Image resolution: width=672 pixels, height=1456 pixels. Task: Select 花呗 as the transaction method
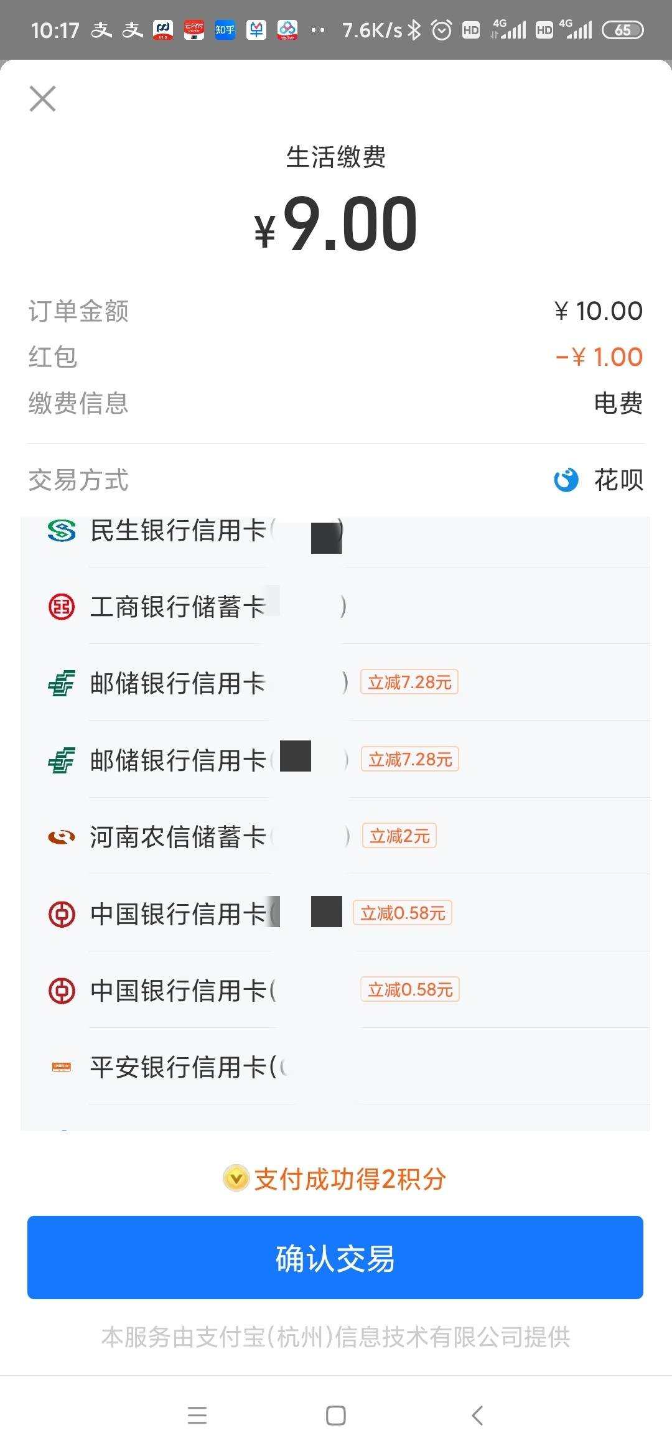(x=618, y=480)
